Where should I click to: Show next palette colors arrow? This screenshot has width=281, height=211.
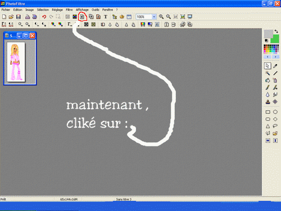[x=275, y=57]
